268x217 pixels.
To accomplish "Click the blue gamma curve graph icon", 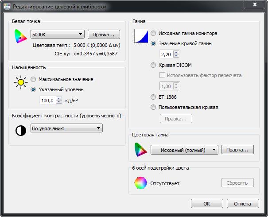I will pos(141,36).
